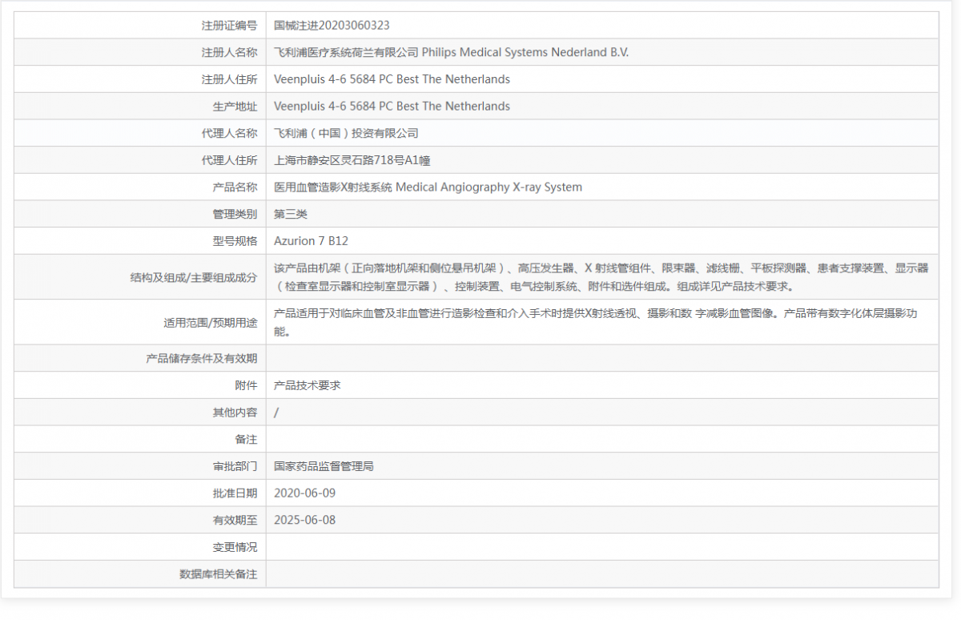Image resolution: width=961 pixels, height=620 pixels.
Task: Click the 变更情况 label
Action: [235, 547]
